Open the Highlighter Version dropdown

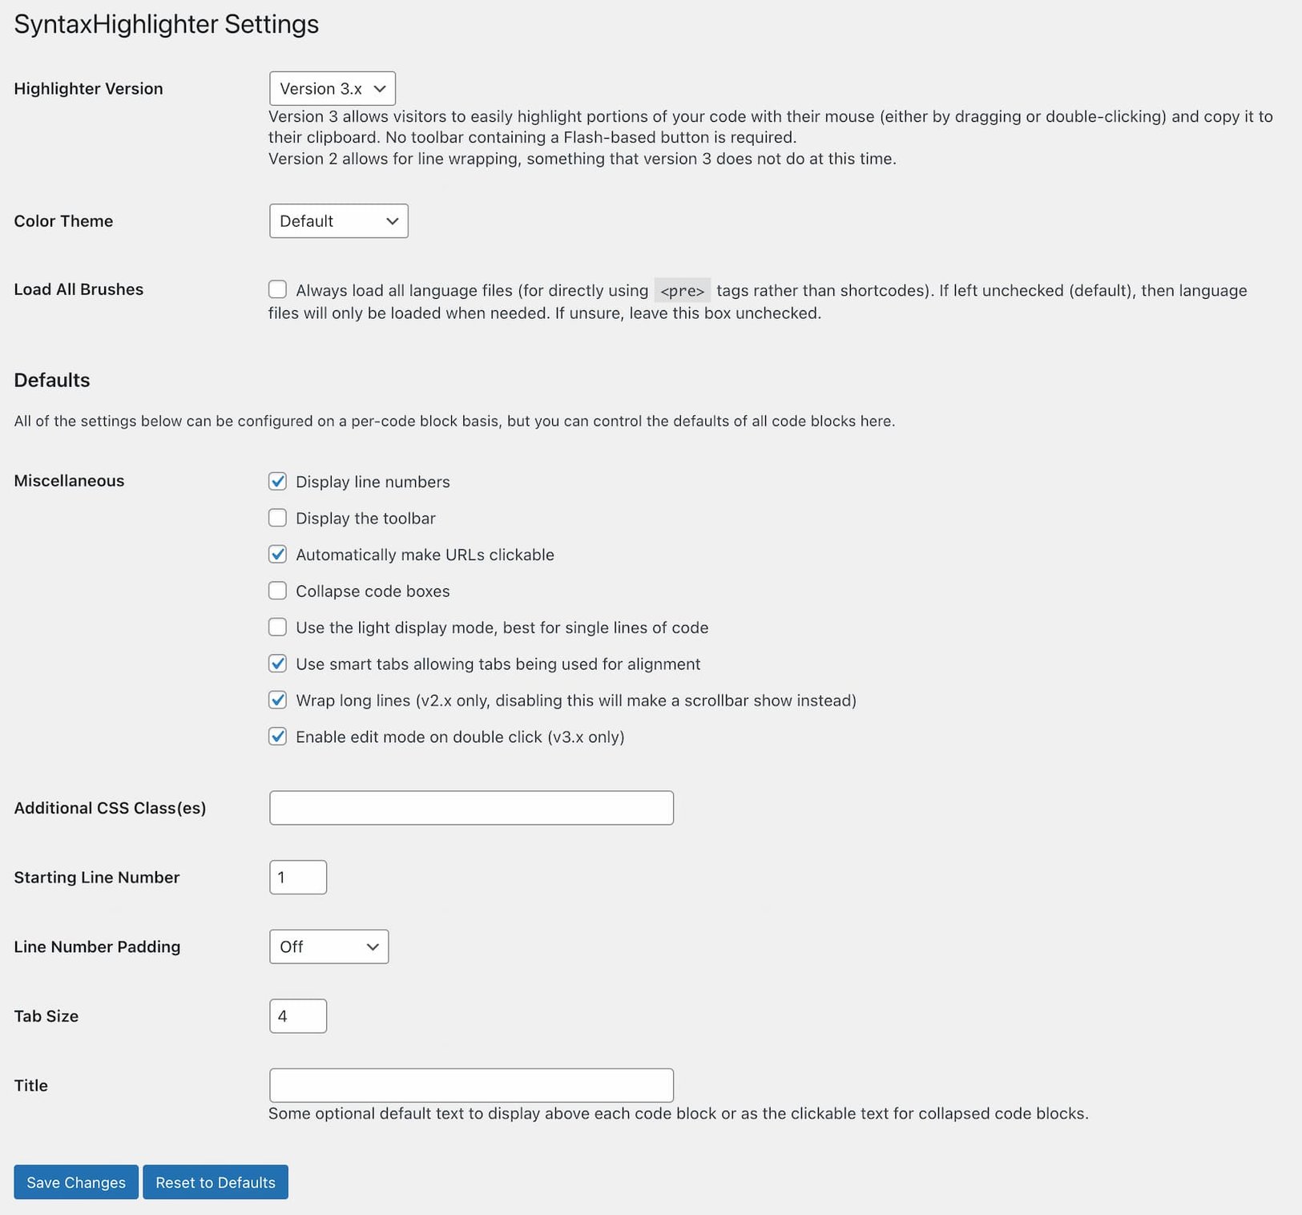click(332, 88)
